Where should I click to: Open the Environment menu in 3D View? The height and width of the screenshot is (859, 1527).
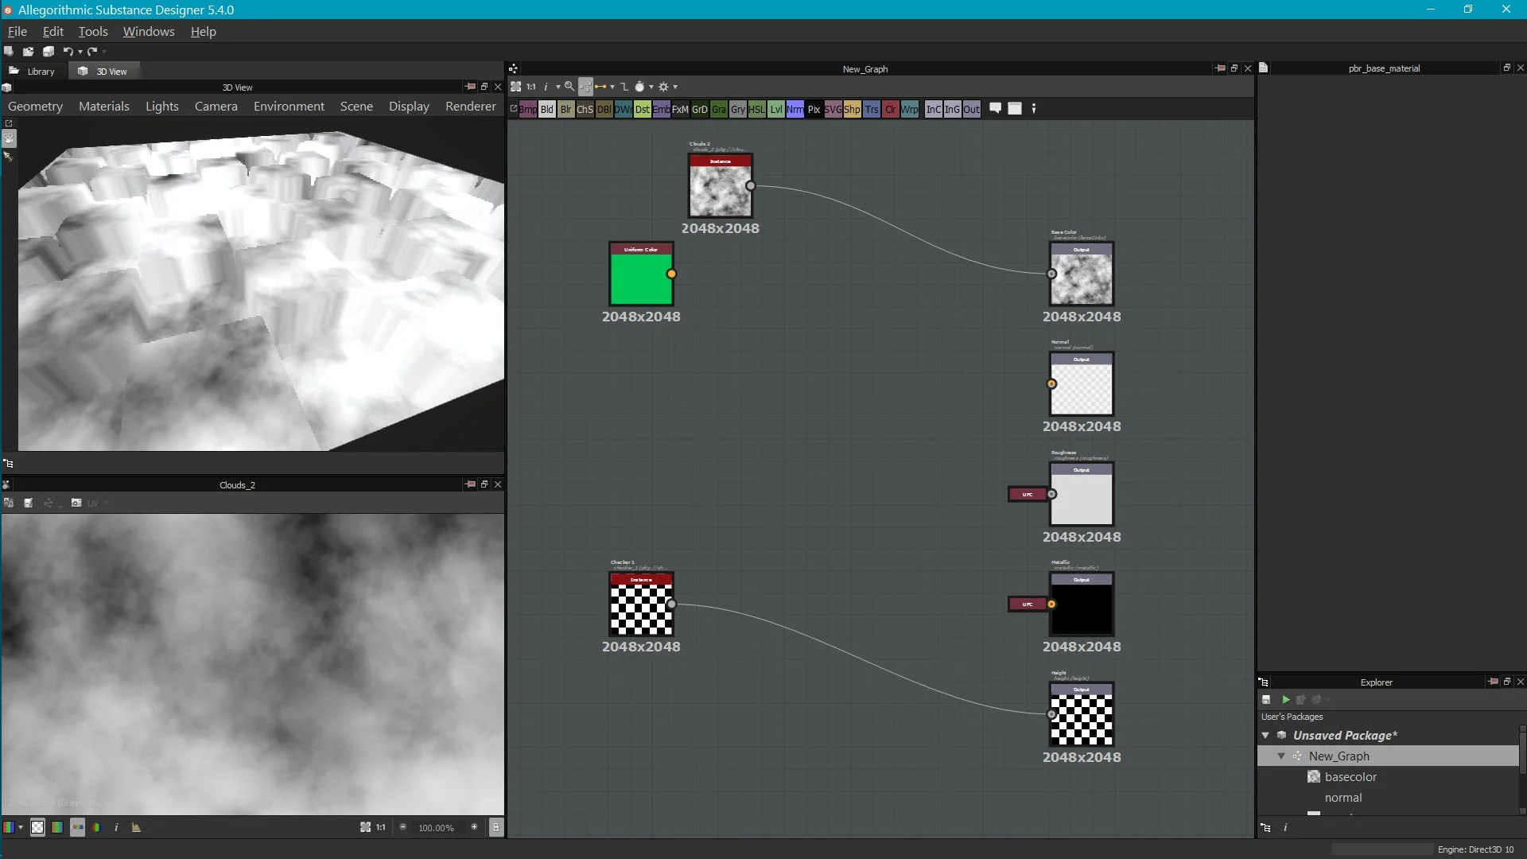[289, 106]
